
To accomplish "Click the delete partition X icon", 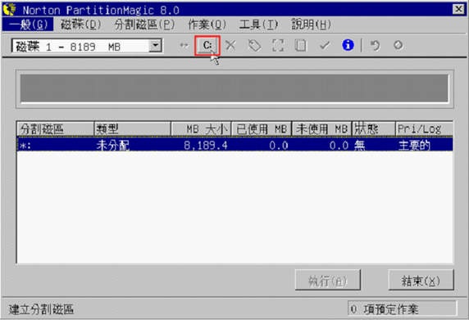I will click(x=230, y=46).
